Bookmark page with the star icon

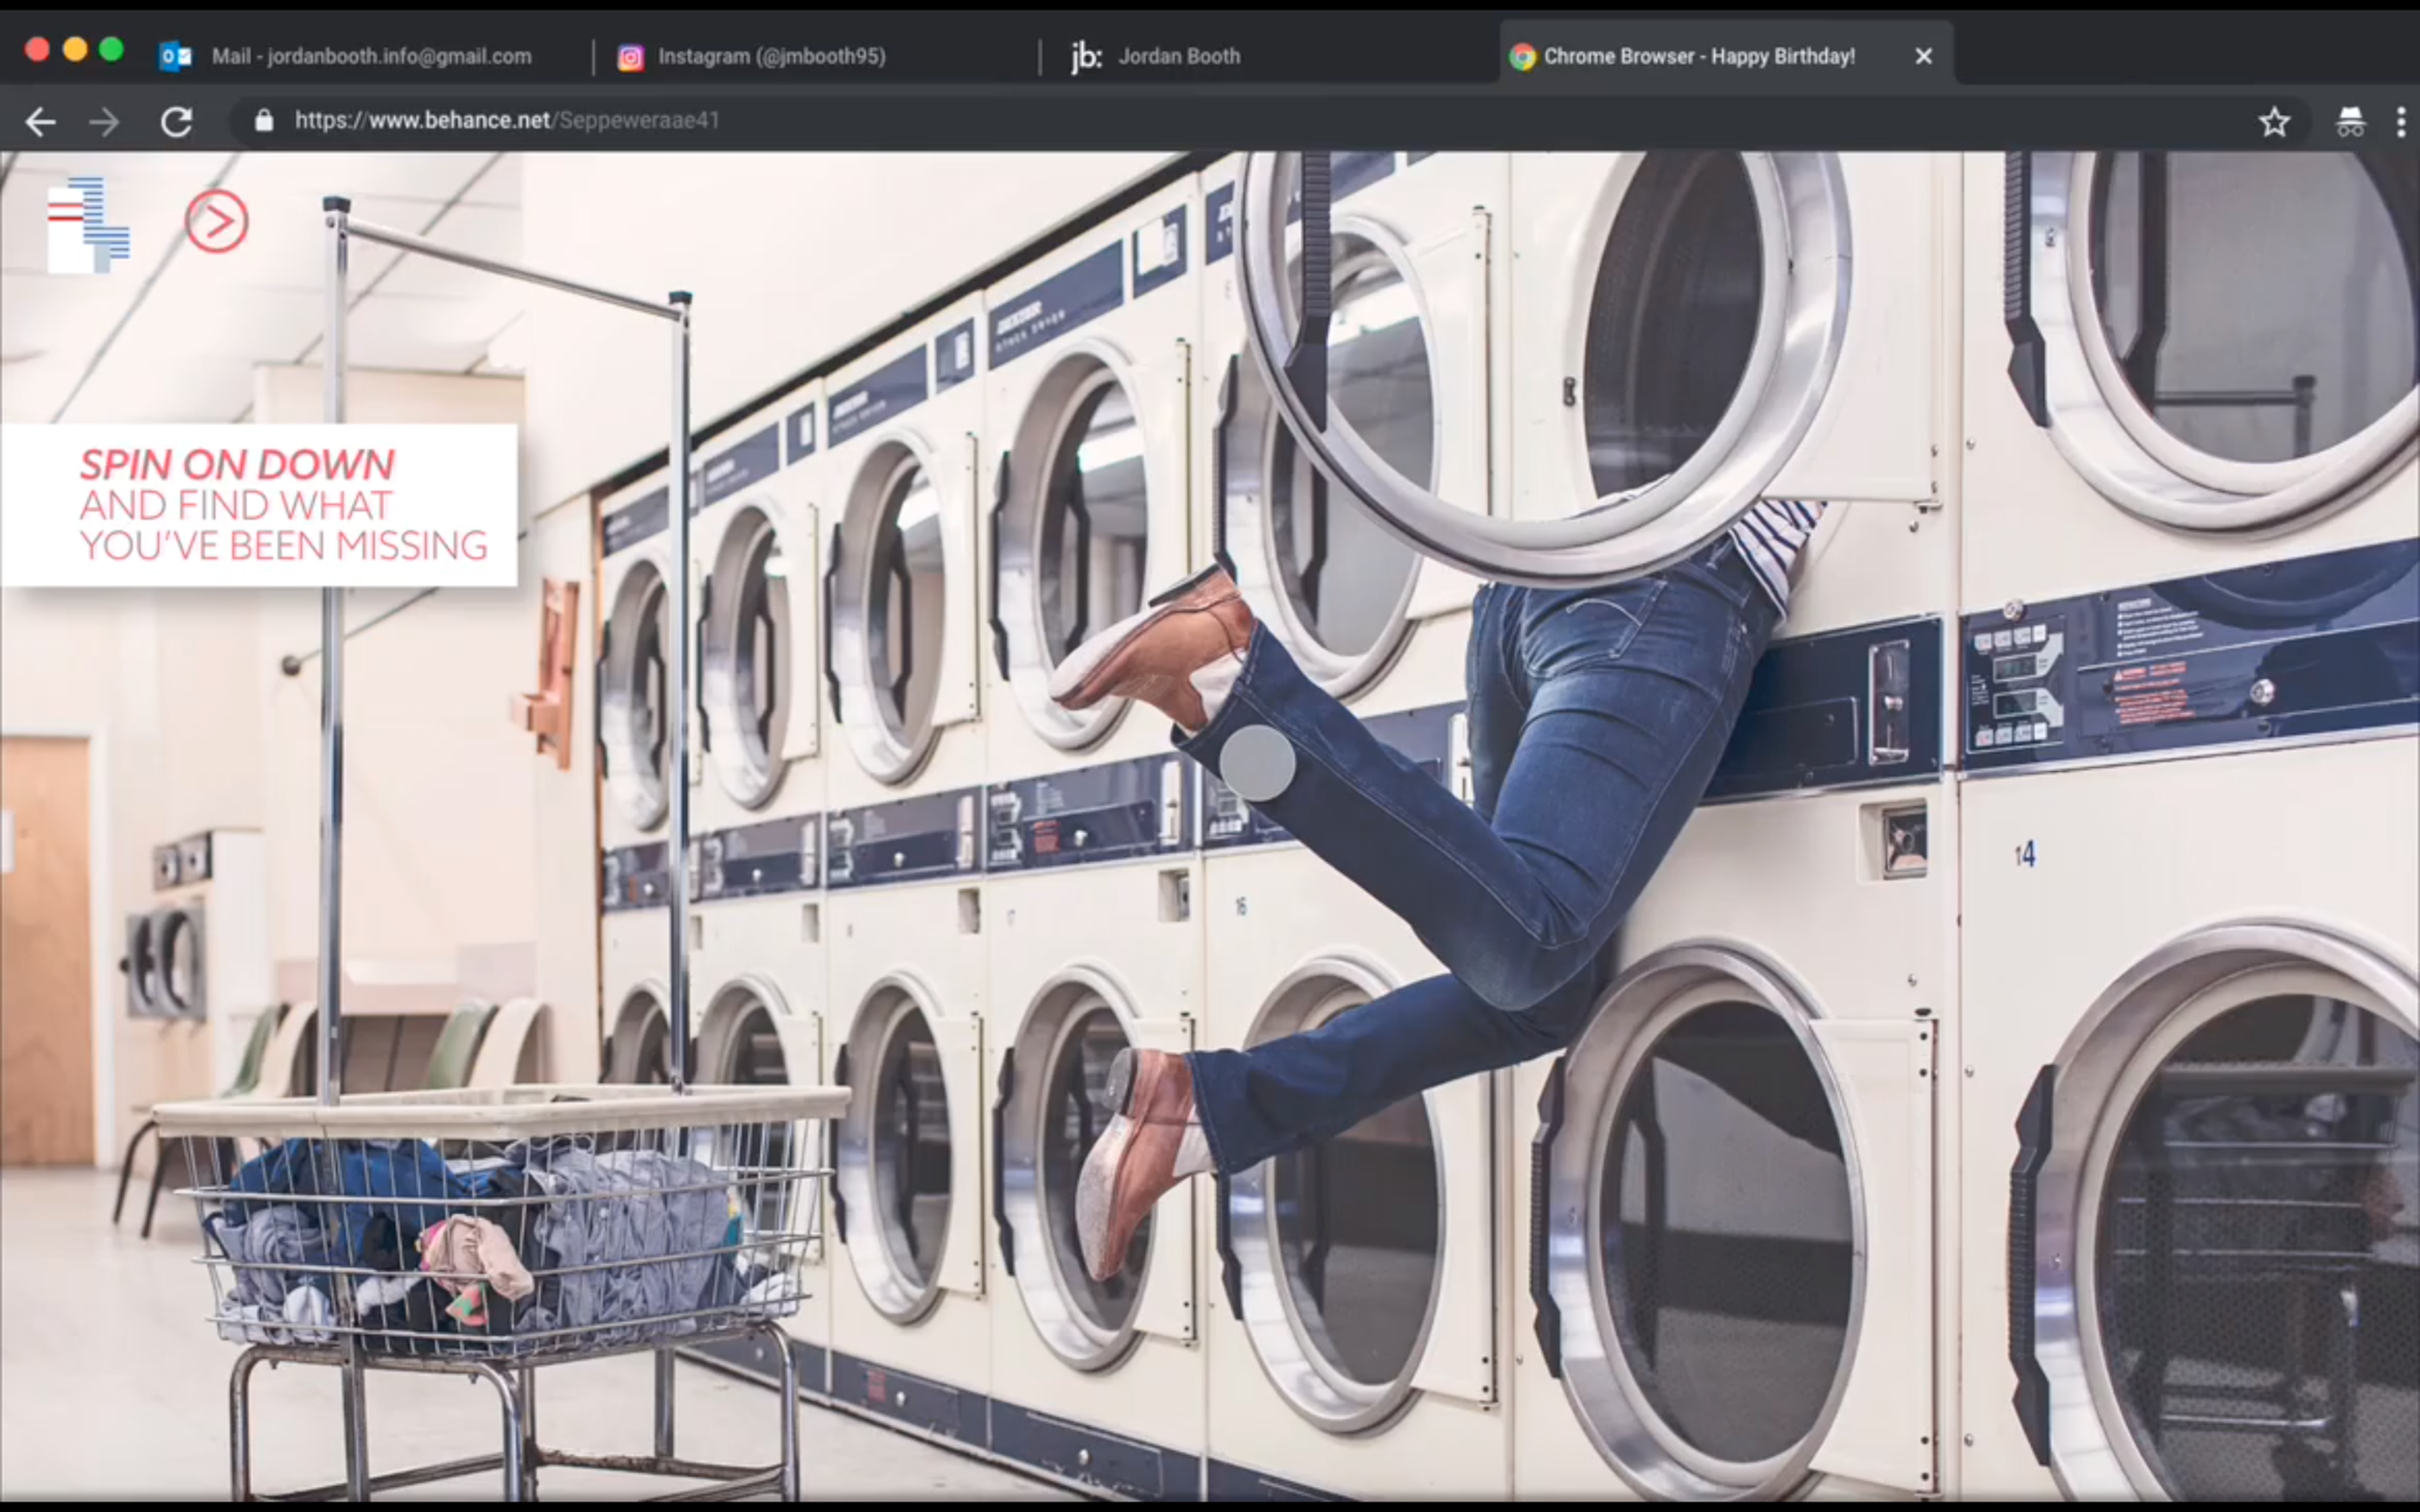2274,122
